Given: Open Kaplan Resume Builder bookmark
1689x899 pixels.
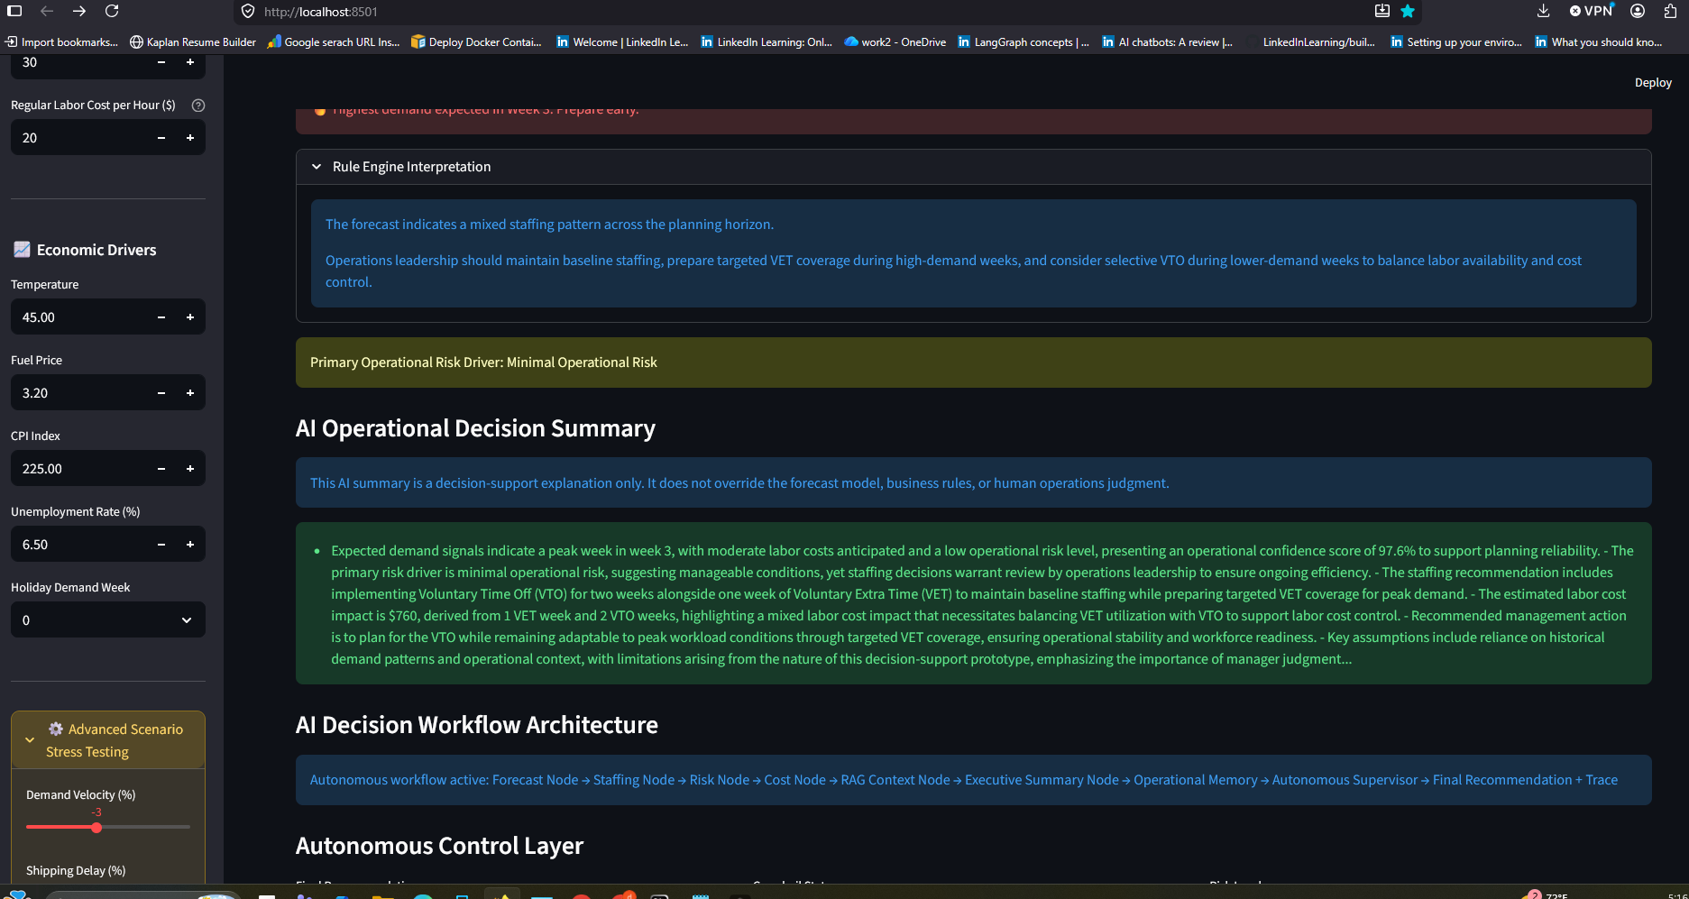Looking at the screenshot, I should click(x=193, y=41).
